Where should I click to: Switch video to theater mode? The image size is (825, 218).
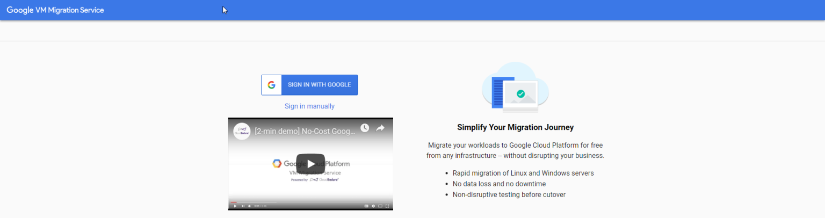pos(380,206)
